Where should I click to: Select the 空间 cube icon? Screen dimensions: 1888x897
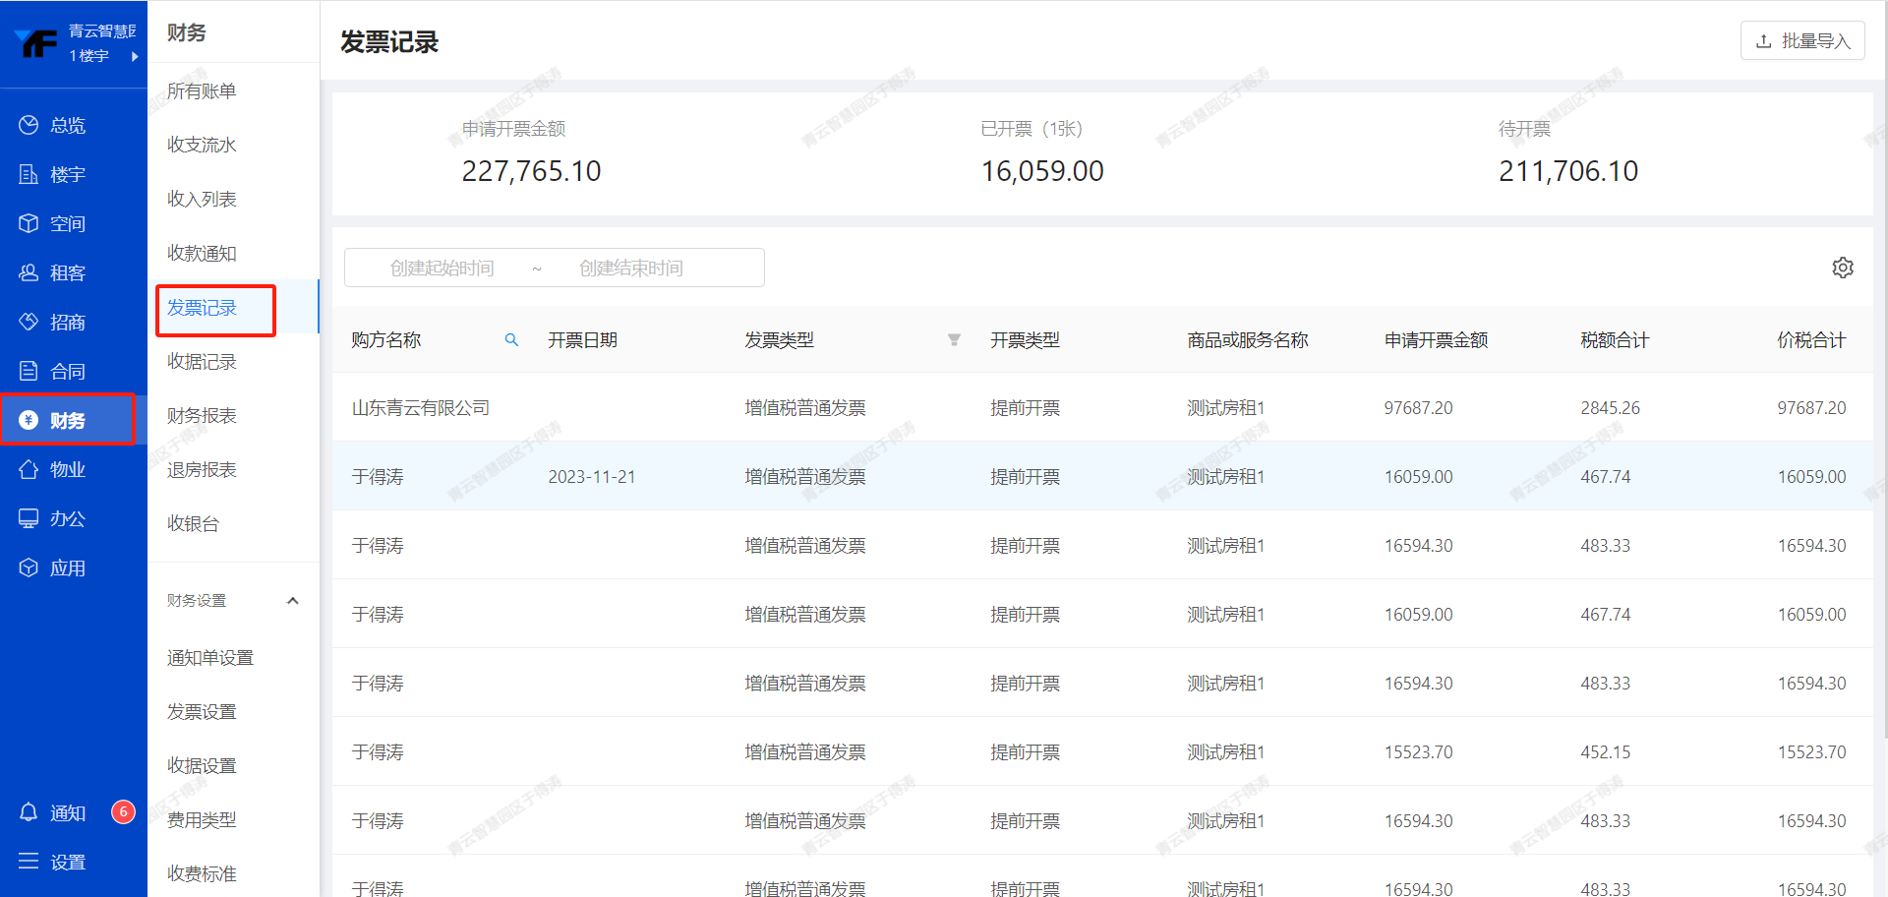pyautogui.click(x=29, y=223)
